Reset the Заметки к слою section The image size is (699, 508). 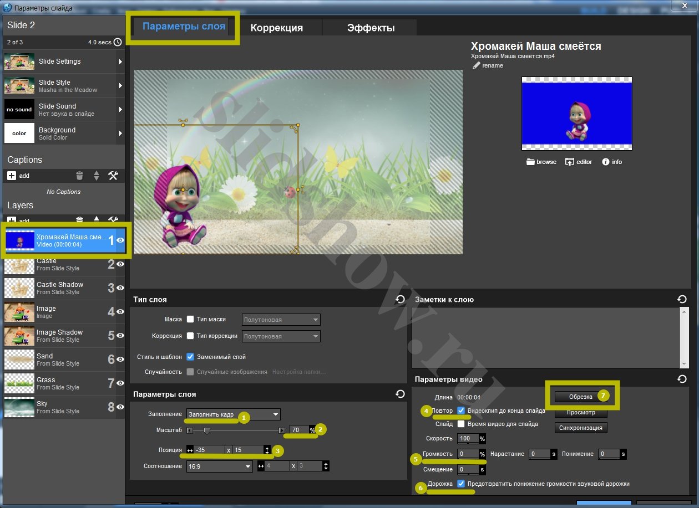[x=682, y=300]
